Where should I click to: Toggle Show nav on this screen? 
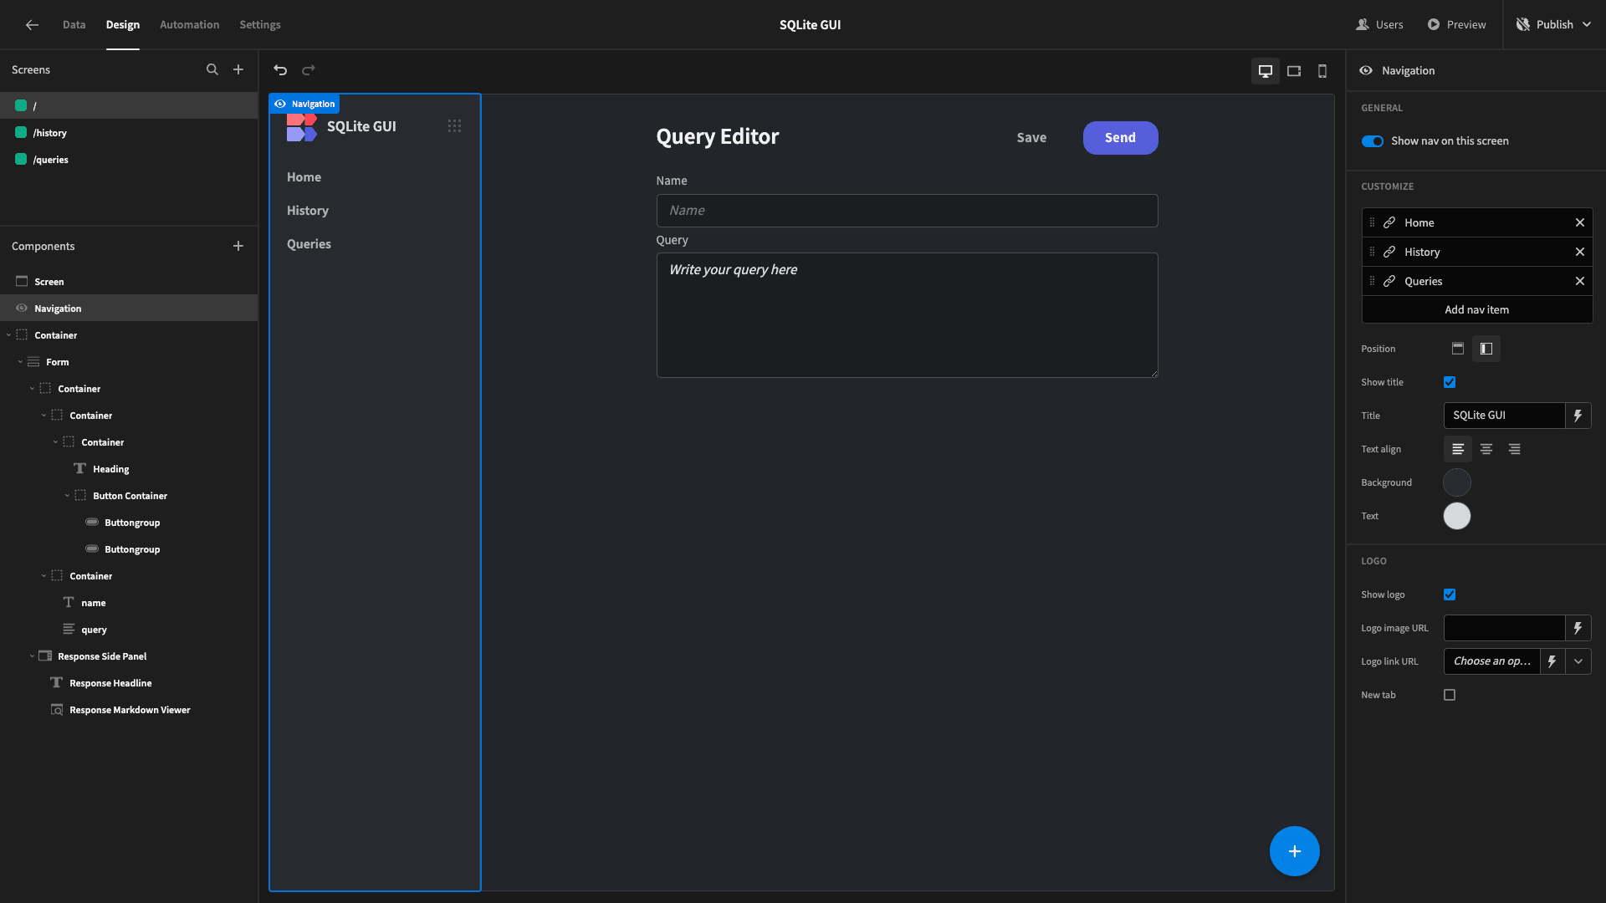click(x=1373, y=141)
